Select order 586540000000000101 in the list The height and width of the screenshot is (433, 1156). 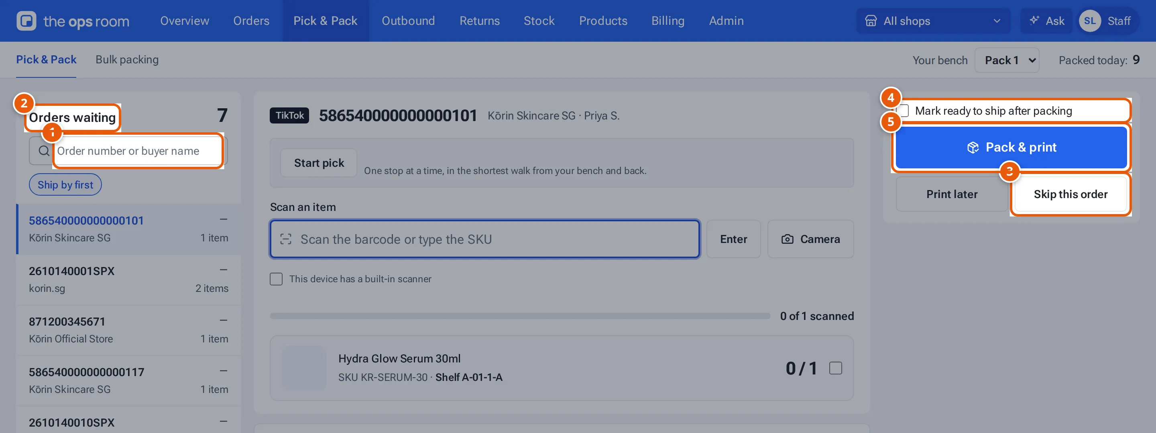(128, 229)
